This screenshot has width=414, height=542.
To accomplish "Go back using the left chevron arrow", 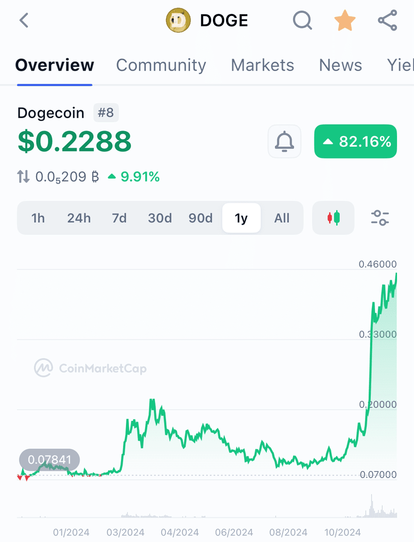I will [24, 21].
